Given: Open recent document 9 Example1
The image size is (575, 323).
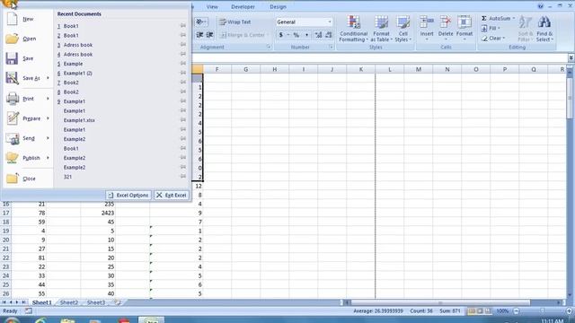Looking at the screenshot, I should pyautogui.click(x=74, y=101).
